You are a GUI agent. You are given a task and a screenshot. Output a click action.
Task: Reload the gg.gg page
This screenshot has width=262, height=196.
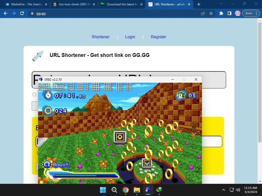[22, 13]
